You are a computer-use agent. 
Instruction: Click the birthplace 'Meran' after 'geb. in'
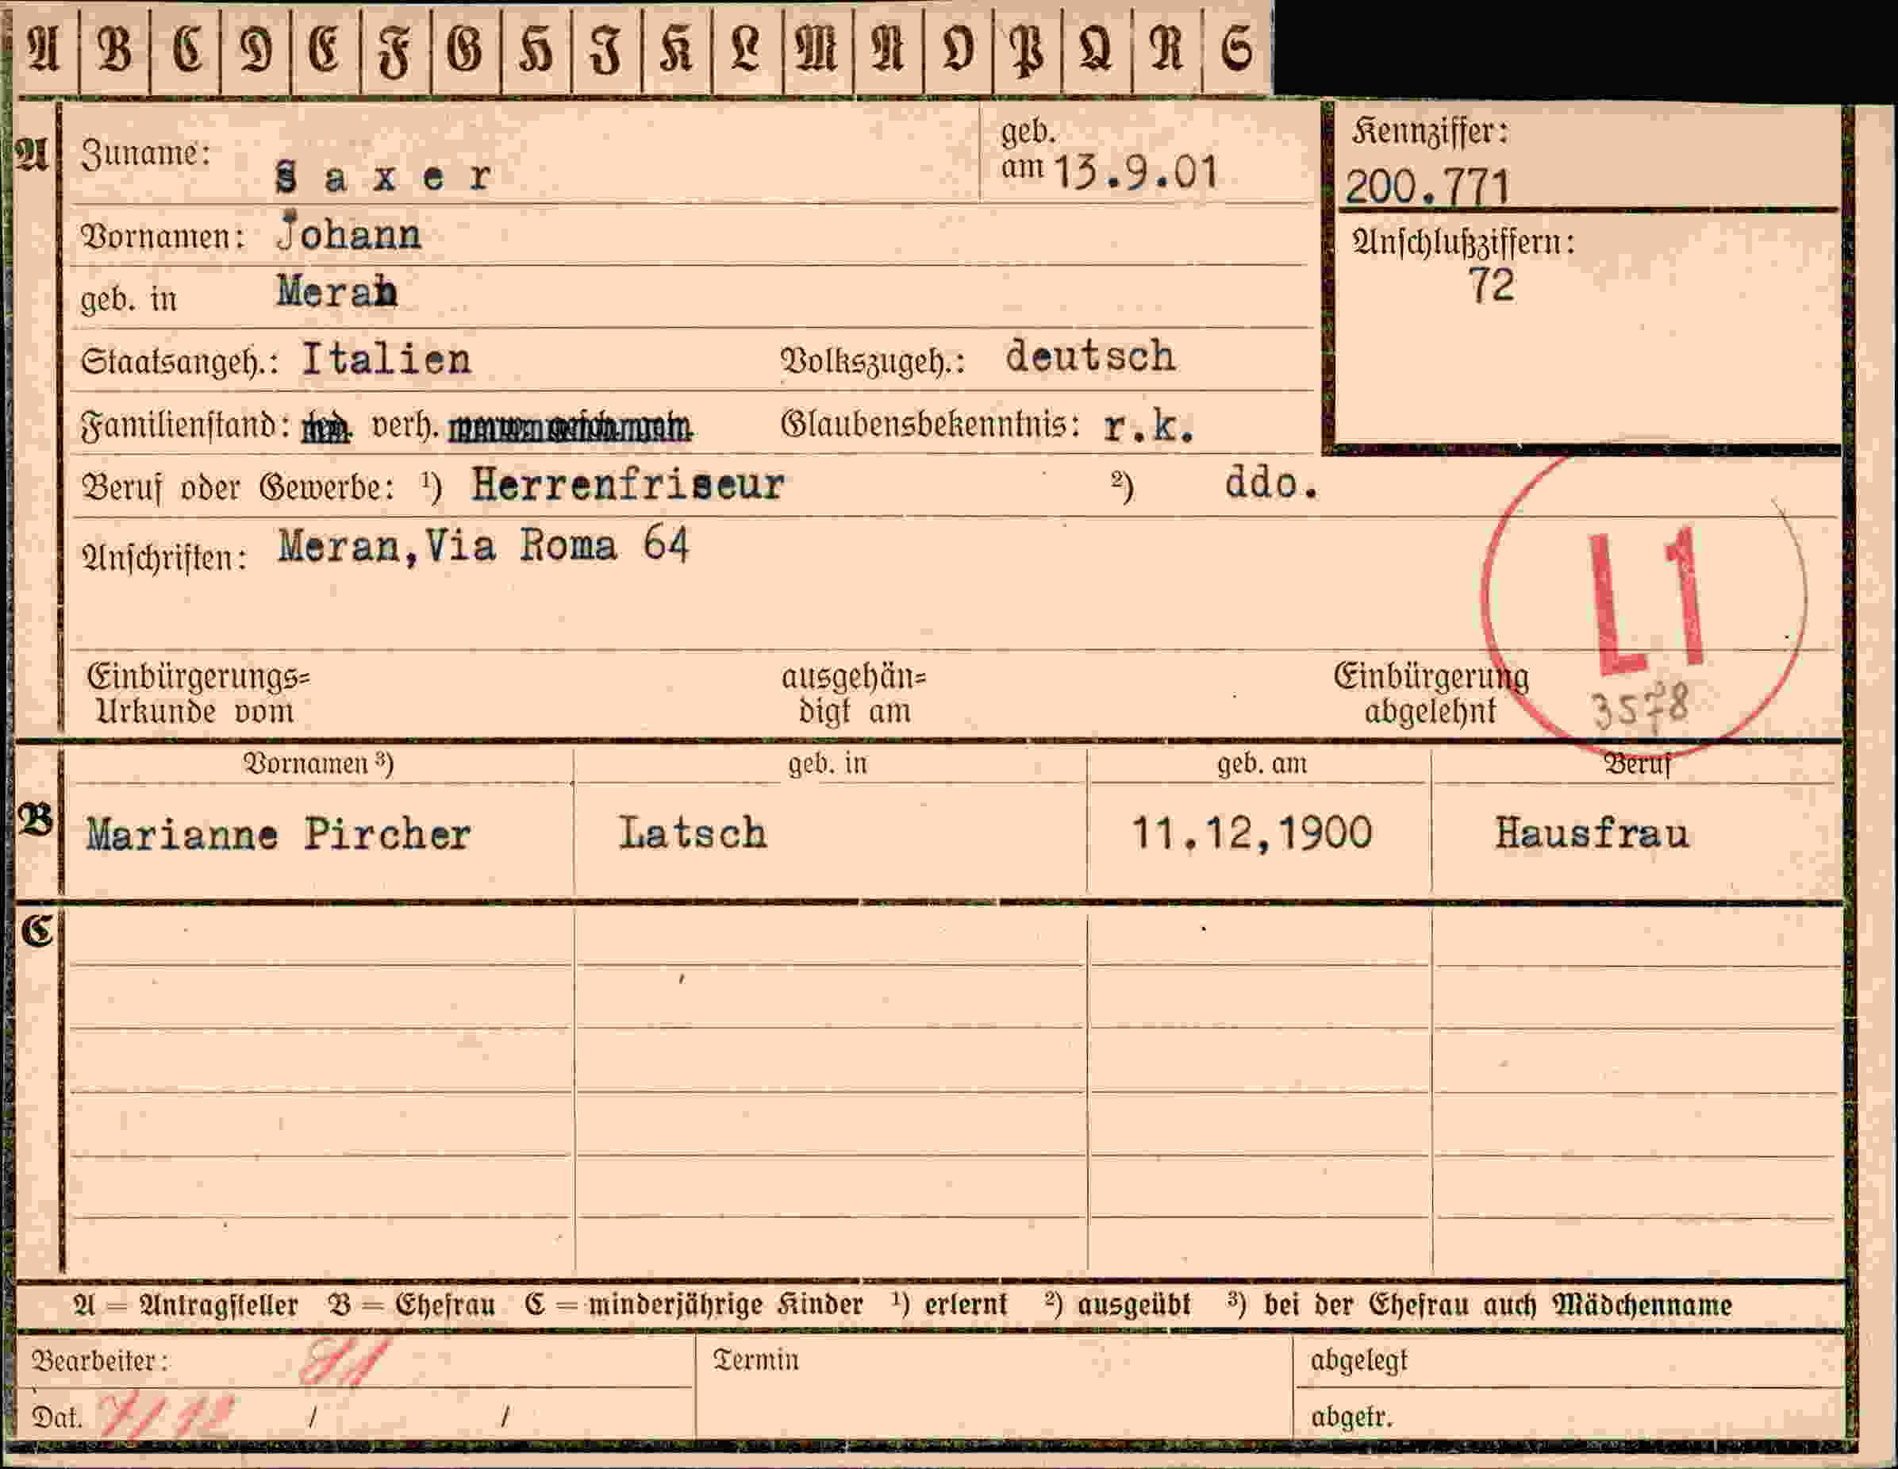click(337, 291)
